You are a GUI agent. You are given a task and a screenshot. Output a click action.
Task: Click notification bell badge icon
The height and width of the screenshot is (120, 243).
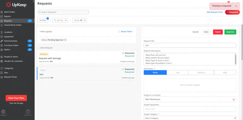228,2
